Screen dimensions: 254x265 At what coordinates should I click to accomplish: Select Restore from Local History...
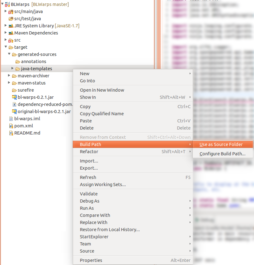(x=133, y=230)
